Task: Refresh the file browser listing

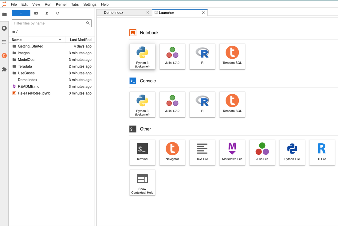Action: pos(57,13)
